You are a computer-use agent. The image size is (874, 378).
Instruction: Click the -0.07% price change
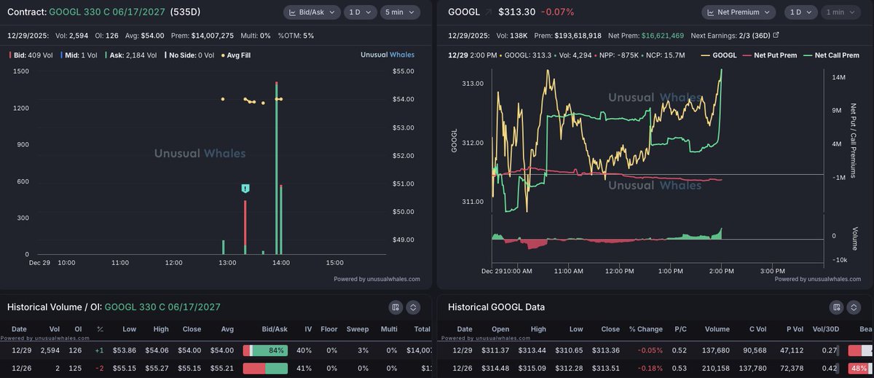point(559,12)
